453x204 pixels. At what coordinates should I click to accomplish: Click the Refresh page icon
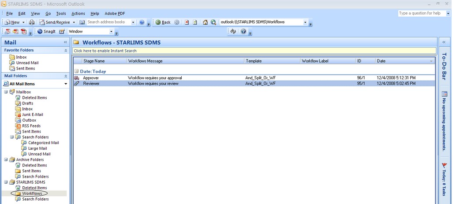coord(195,22)
